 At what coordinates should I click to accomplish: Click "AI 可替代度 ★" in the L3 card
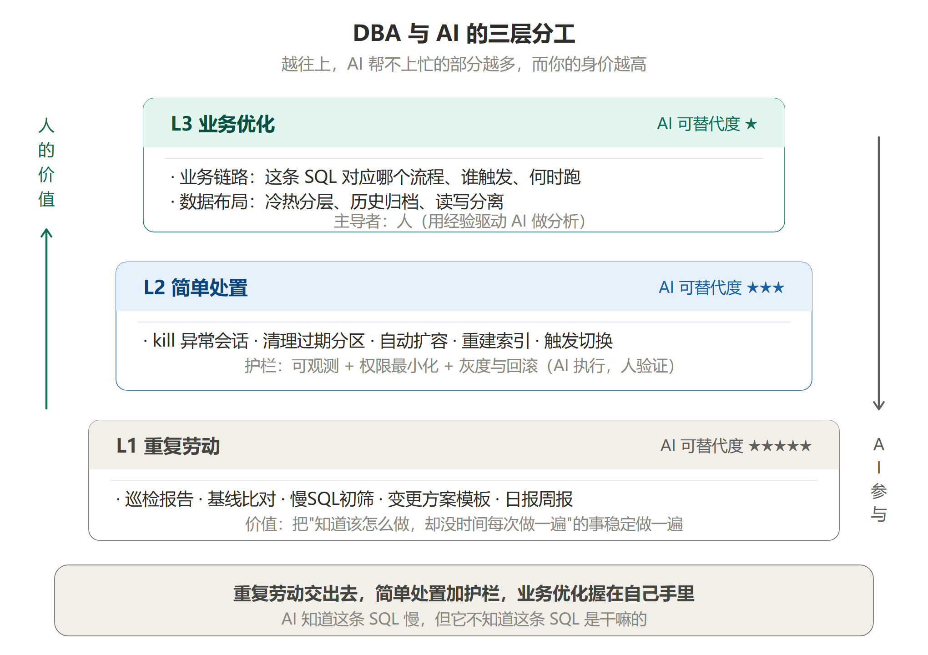coord(707,124)
